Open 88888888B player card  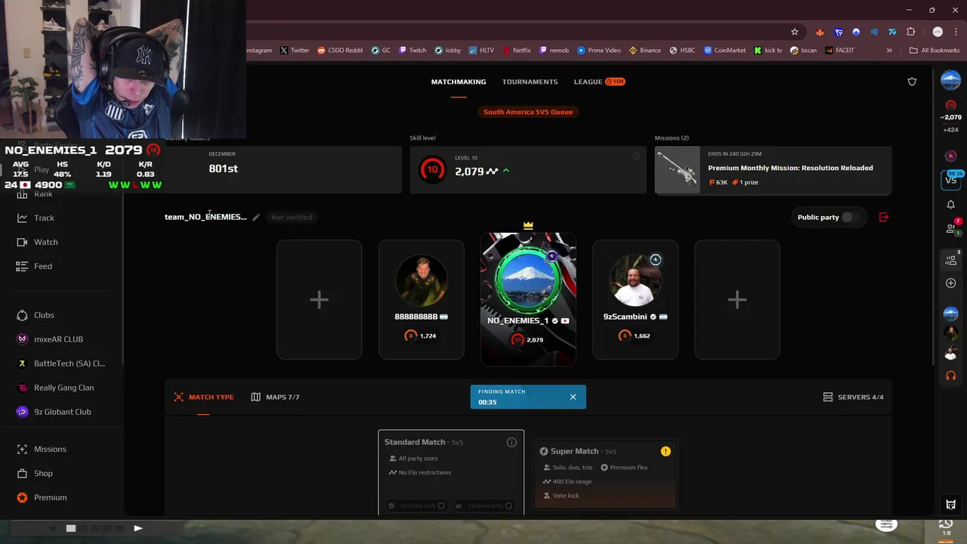click(x=421, y=300)
